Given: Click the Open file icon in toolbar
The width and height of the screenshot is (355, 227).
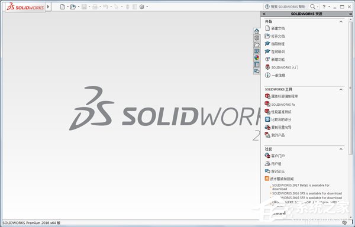Looking at the screenshot, I should (x=73, y=7).
